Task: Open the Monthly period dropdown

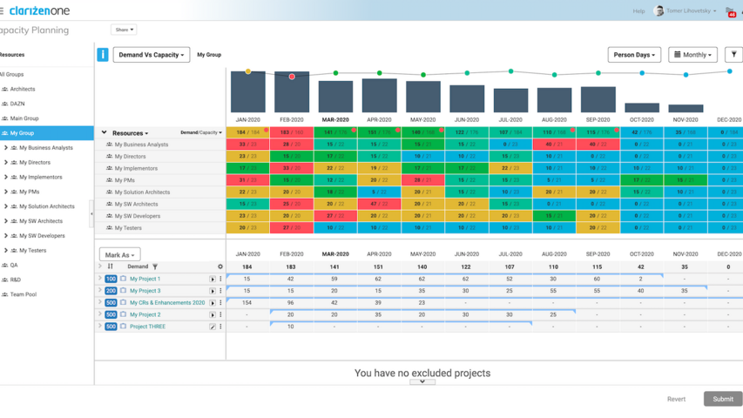Action: click(692, 55)
